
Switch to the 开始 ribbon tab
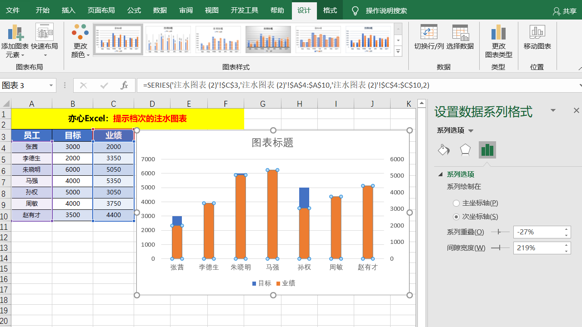click(x=43, y=10)
